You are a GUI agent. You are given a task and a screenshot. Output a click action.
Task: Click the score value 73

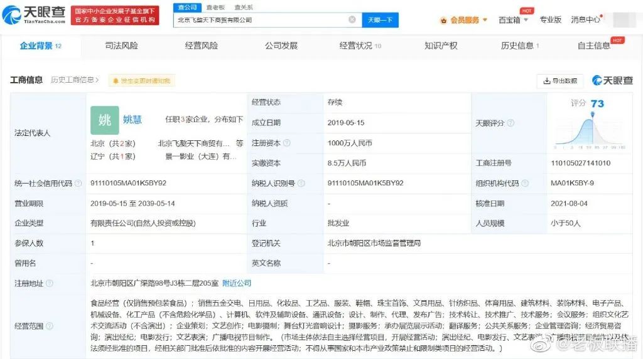pos(597,103)
